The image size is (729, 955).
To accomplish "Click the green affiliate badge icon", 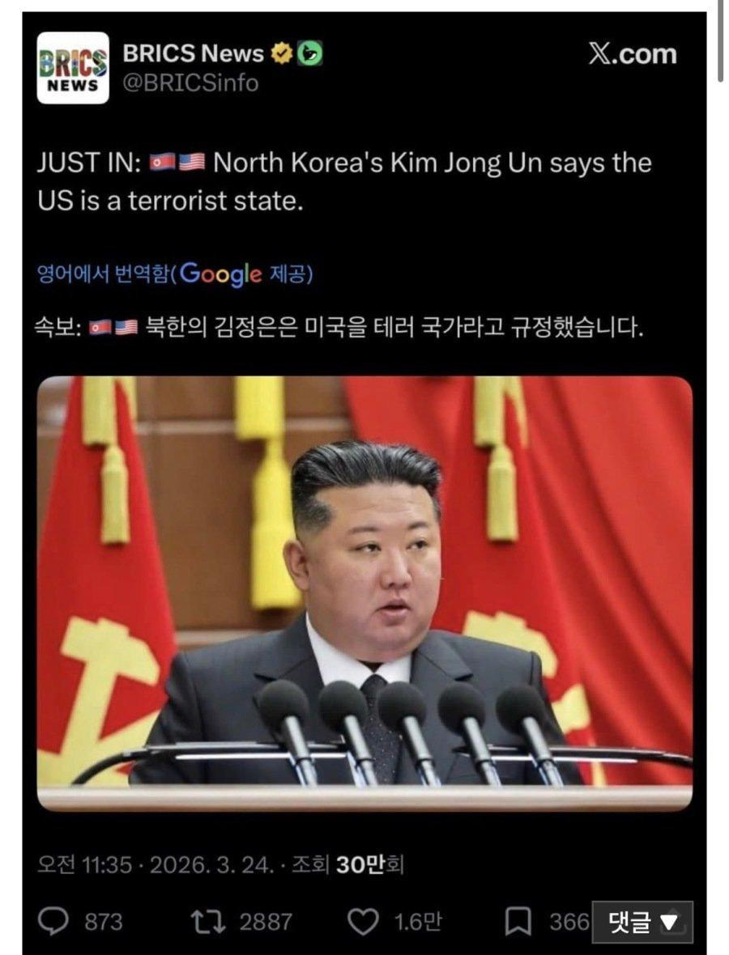I will pos(309,54).
